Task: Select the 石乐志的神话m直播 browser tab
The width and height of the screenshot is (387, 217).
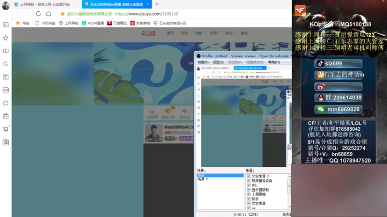Action: 117,4
